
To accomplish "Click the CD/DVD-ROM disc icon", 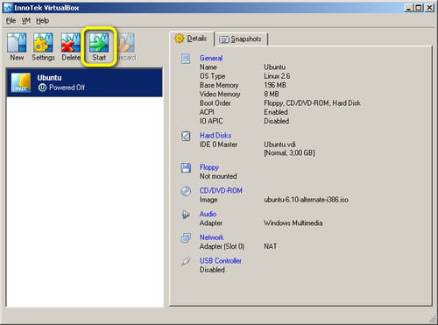I will [186, 191].
